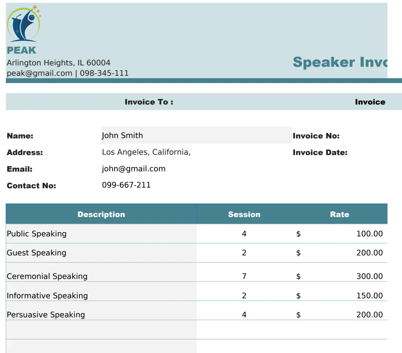402x353 pixels.
Task: Click the 'Invoice' header on the right band
Action: click(370, 102)
